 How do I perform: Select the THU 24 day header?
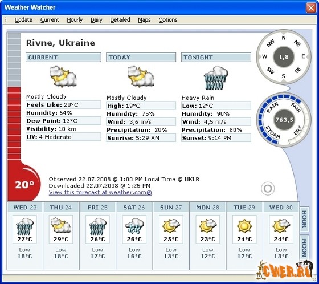(x=61, y=208)
